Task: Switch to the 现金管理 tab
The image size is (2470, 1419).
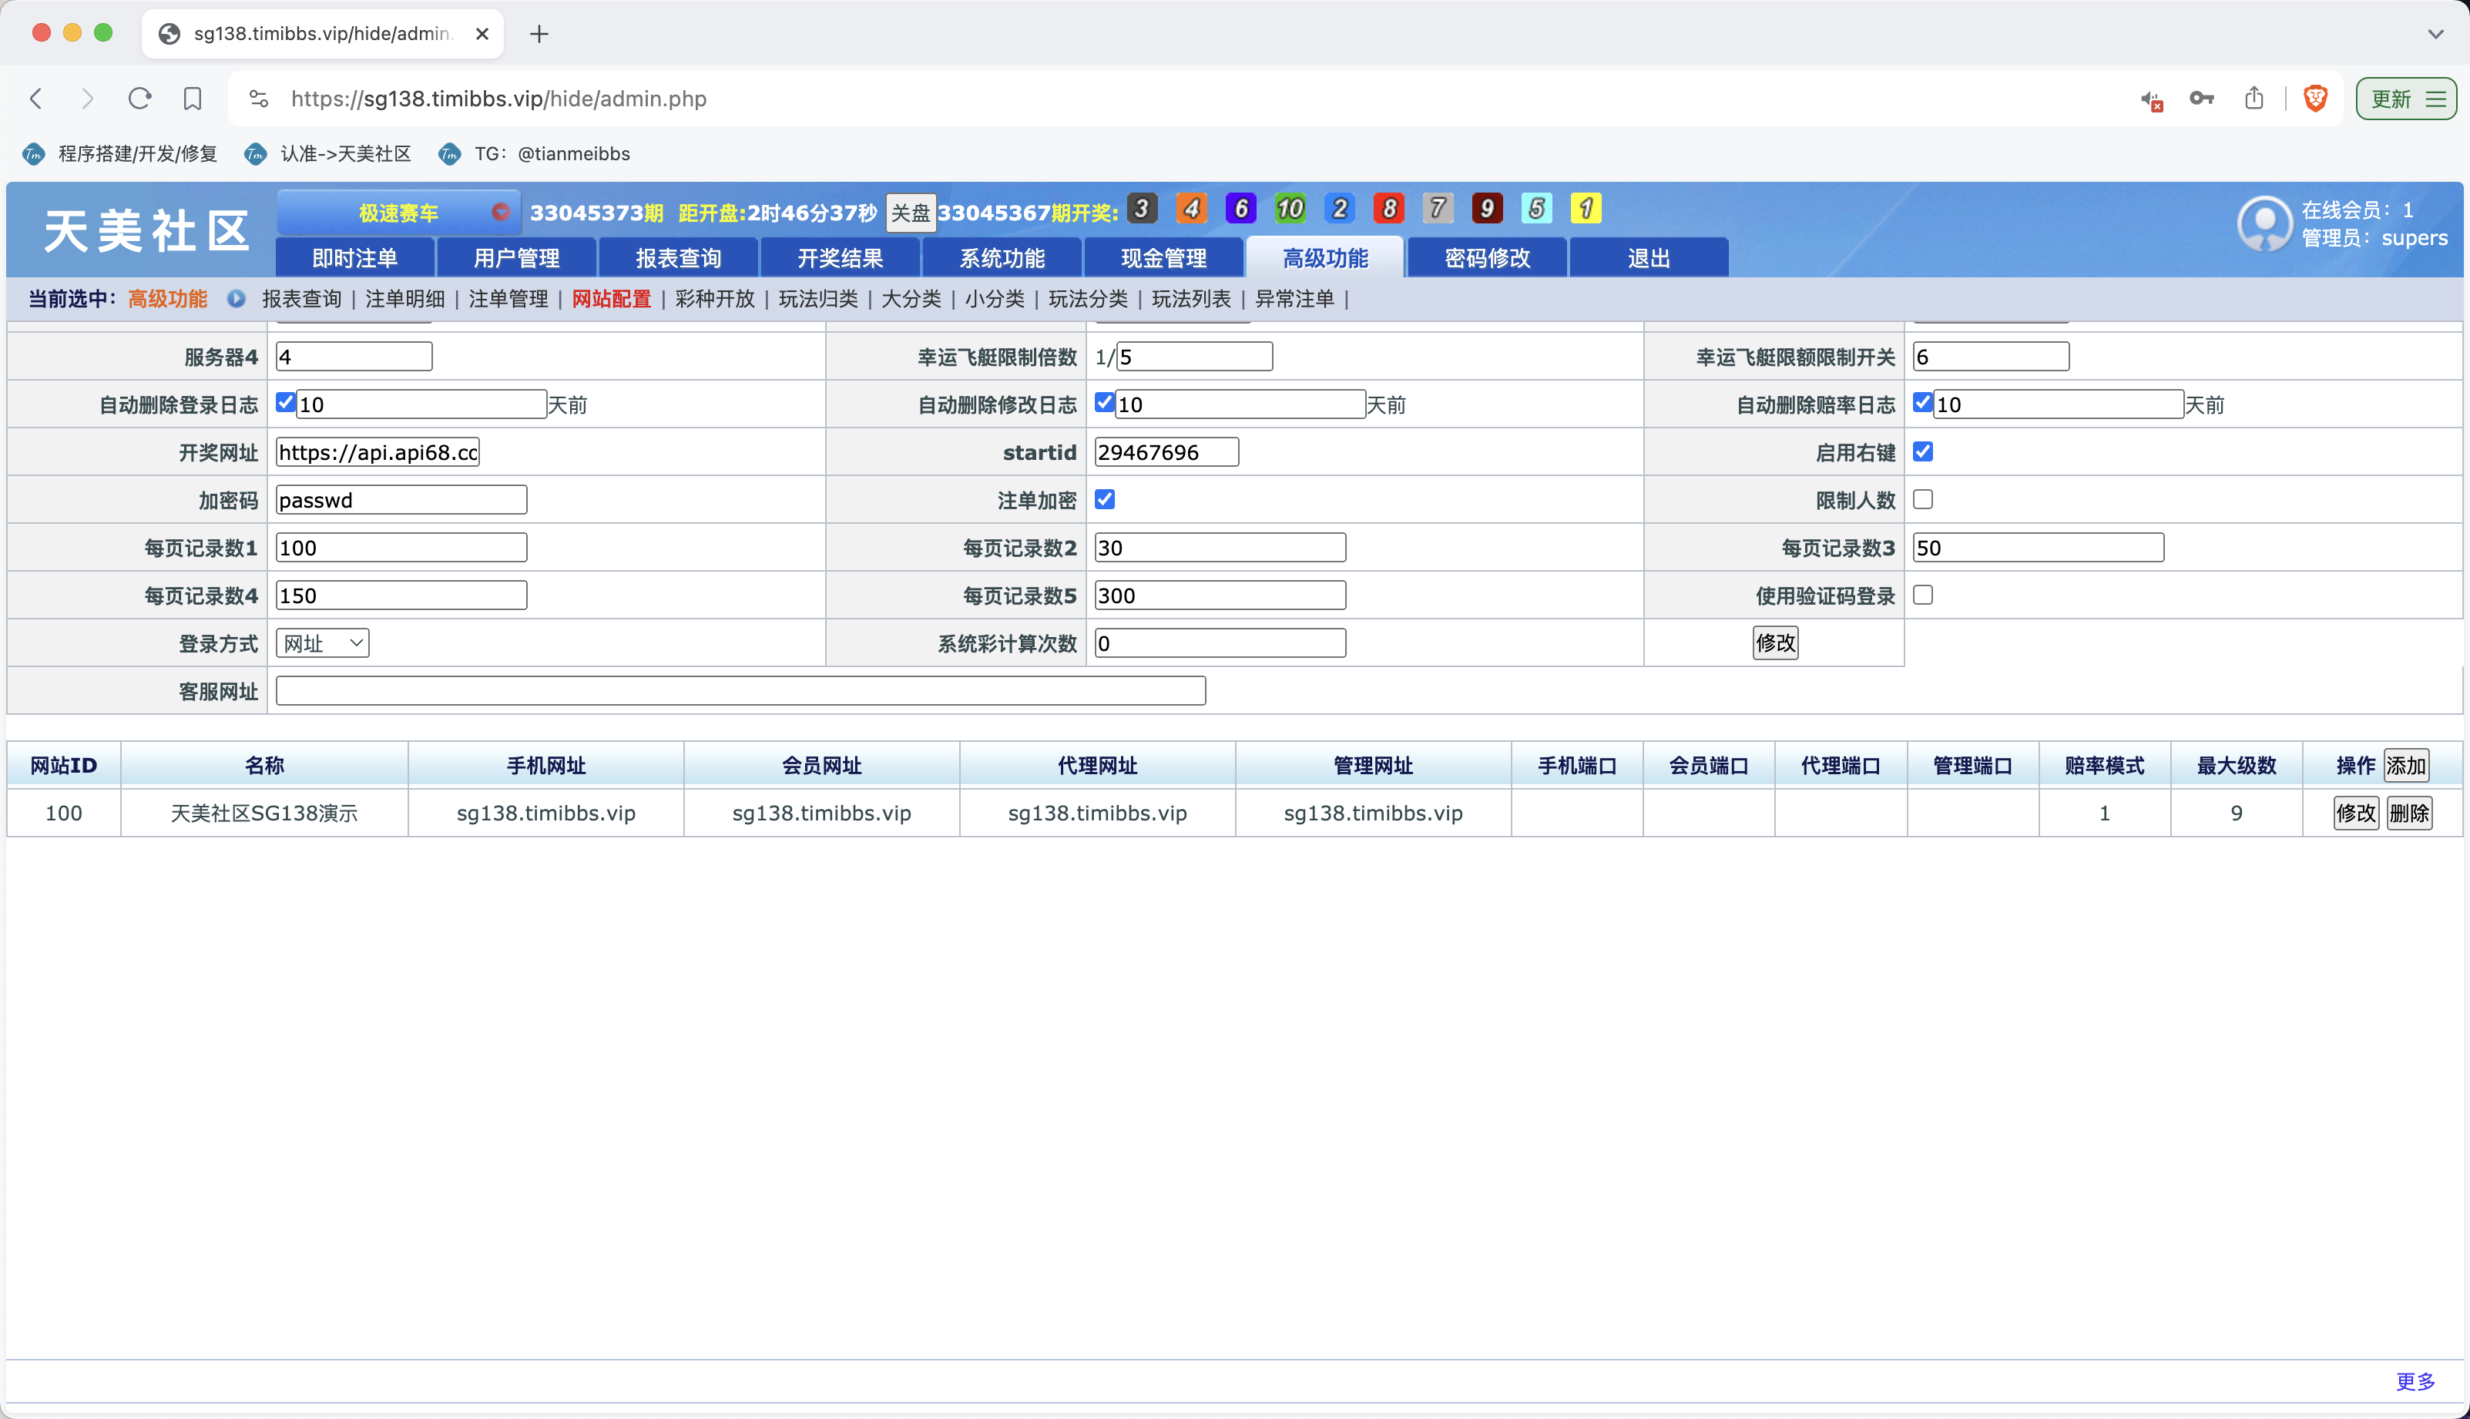Action: tap(1163, 257)
